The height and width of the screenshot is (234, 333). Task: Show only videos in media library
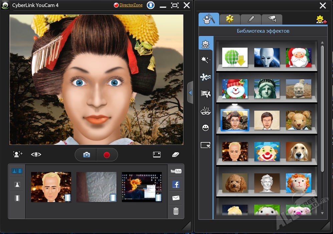click(17, 198)
